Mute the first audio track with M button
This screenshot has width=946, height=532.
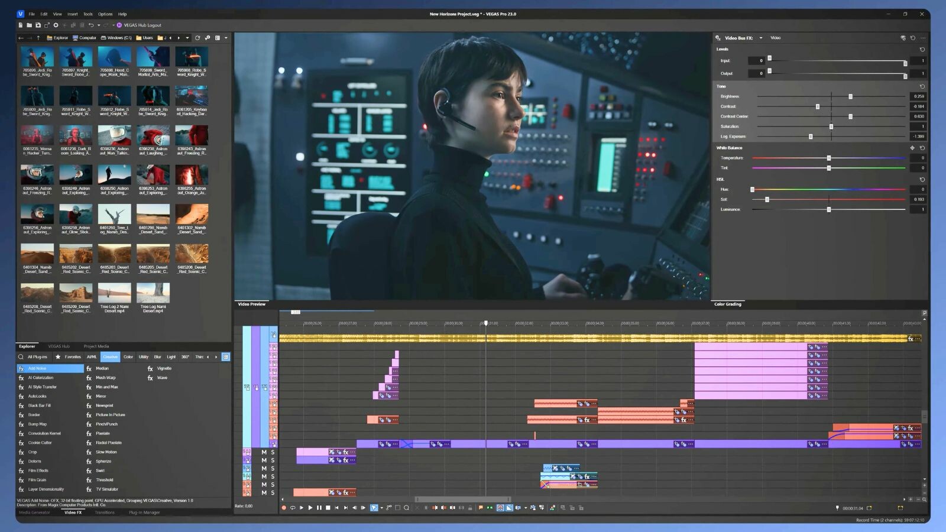264,452
